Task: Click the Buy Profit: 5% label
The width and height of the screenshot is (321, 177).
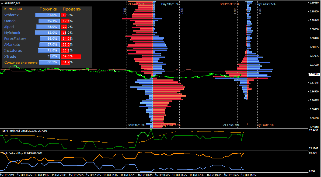Action: coord(265,125)
